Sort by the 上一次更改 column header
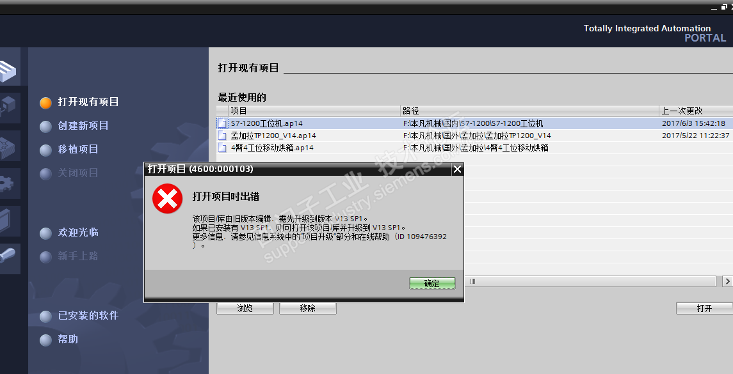The height and width of the screenshot is (374, 733). coord(696,111)
